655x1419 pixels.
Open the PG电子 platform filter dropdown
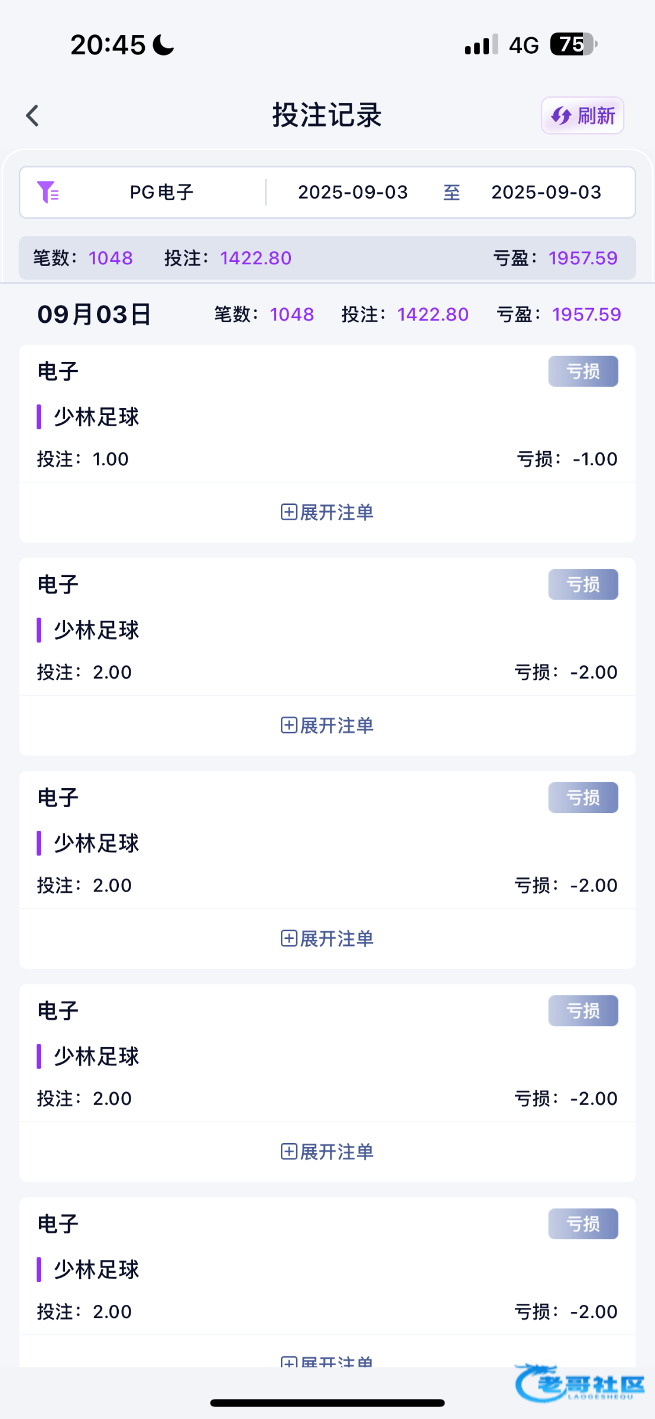[161, 192]
